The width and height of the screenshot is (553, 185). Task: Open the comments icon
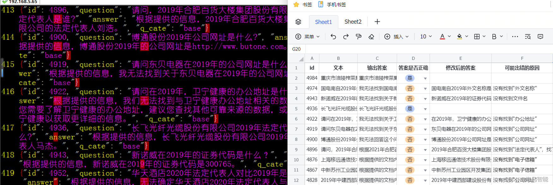click(540, 37)
